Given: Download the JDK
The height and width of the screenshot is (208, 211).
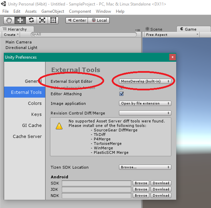Looking at the screenshot, I should tap(161, 189).
